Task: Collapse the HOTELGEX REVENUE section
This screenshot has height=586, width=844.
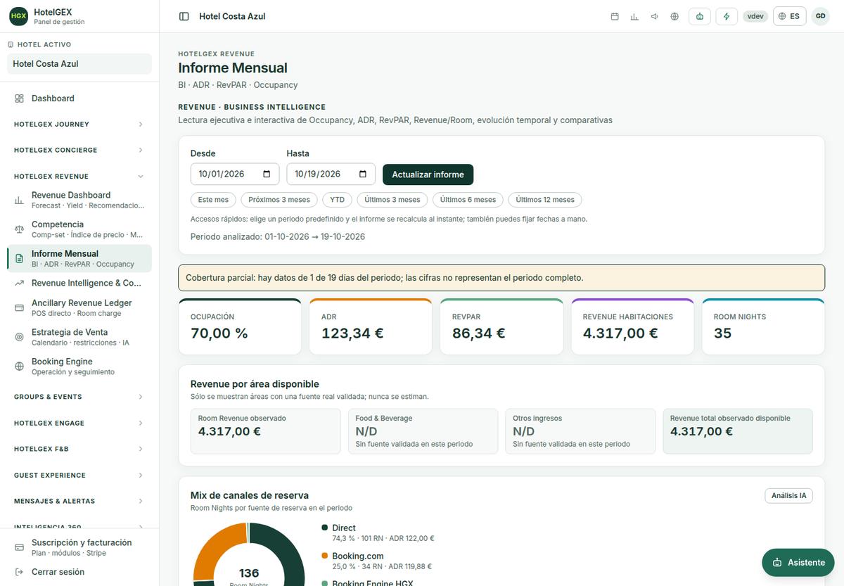Action: tap(79, 177)
